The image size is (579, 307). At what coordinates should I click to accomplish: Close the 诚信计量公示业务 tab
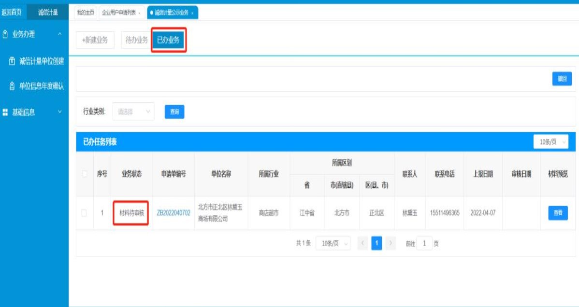click(x=192, y=13)
